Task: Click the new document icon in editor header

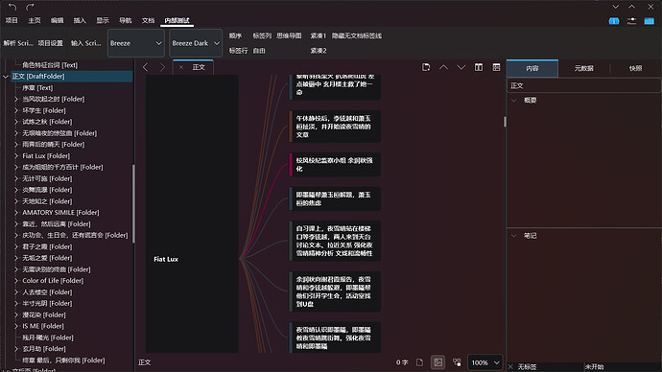Action: (x=426, y=67)
